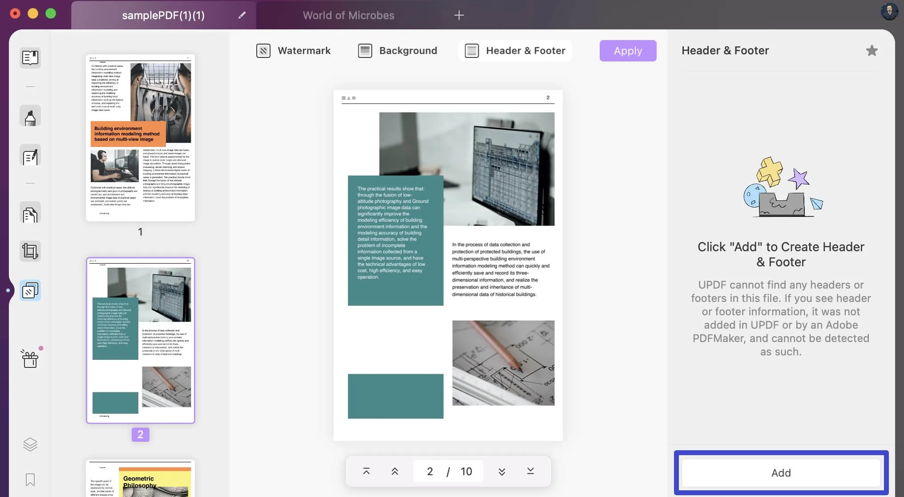Click the Apply button to confirm changes

tap(628, 51)
